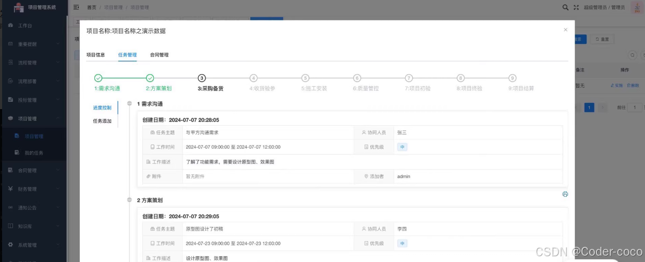Open 工作台 in sidebar
Viewport: 645px width, 262px height.
tap(33, 25)
